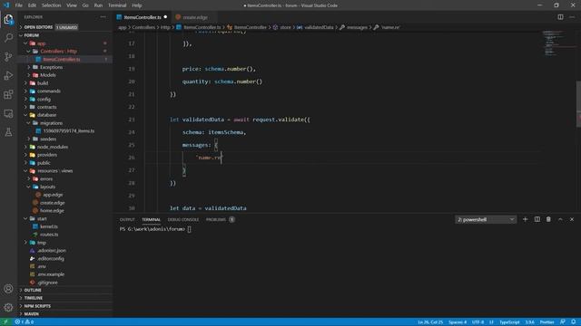Open home.edge in the file tree
Image resolution: width=581 pixels, height=326 pixels.
coord(52,211)
